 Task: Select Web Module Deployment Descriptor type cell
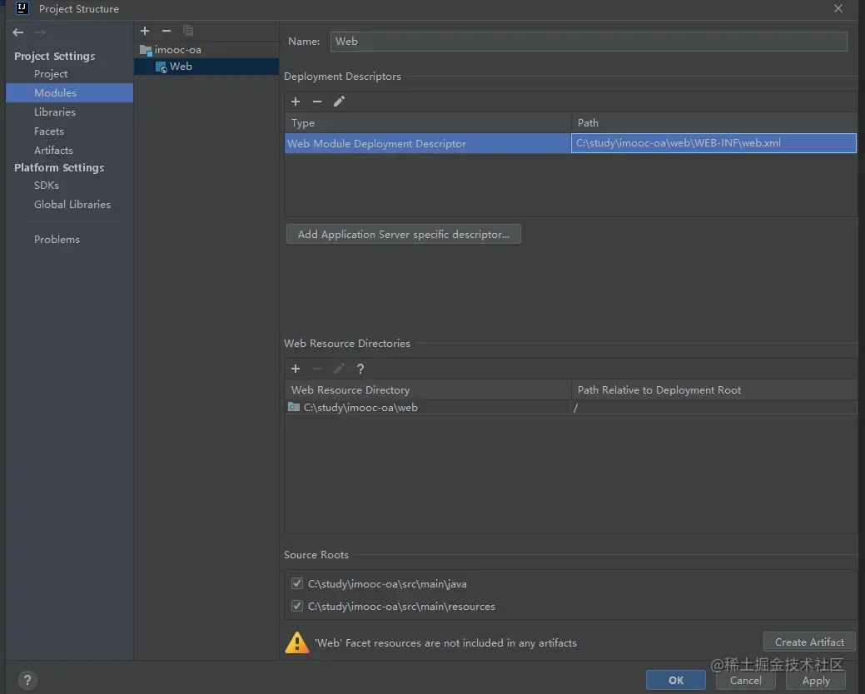tap(428, 143)
